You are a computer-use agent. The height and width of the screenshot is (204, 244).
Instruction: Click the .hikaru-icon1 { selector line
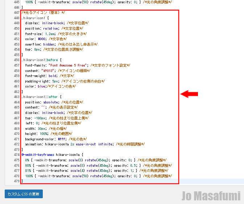click(x=35, y=18)
